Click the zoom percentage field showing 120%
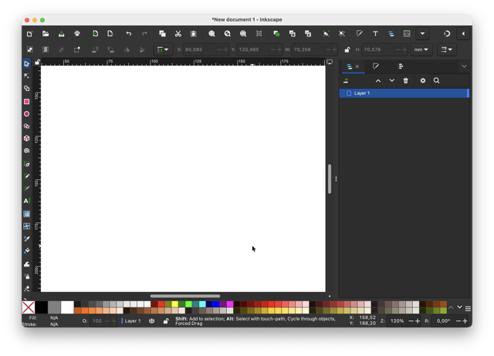 (397, 321)
